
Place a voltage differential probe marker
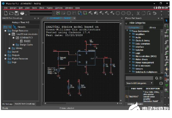pyautogui.click(x=96, y=13)
